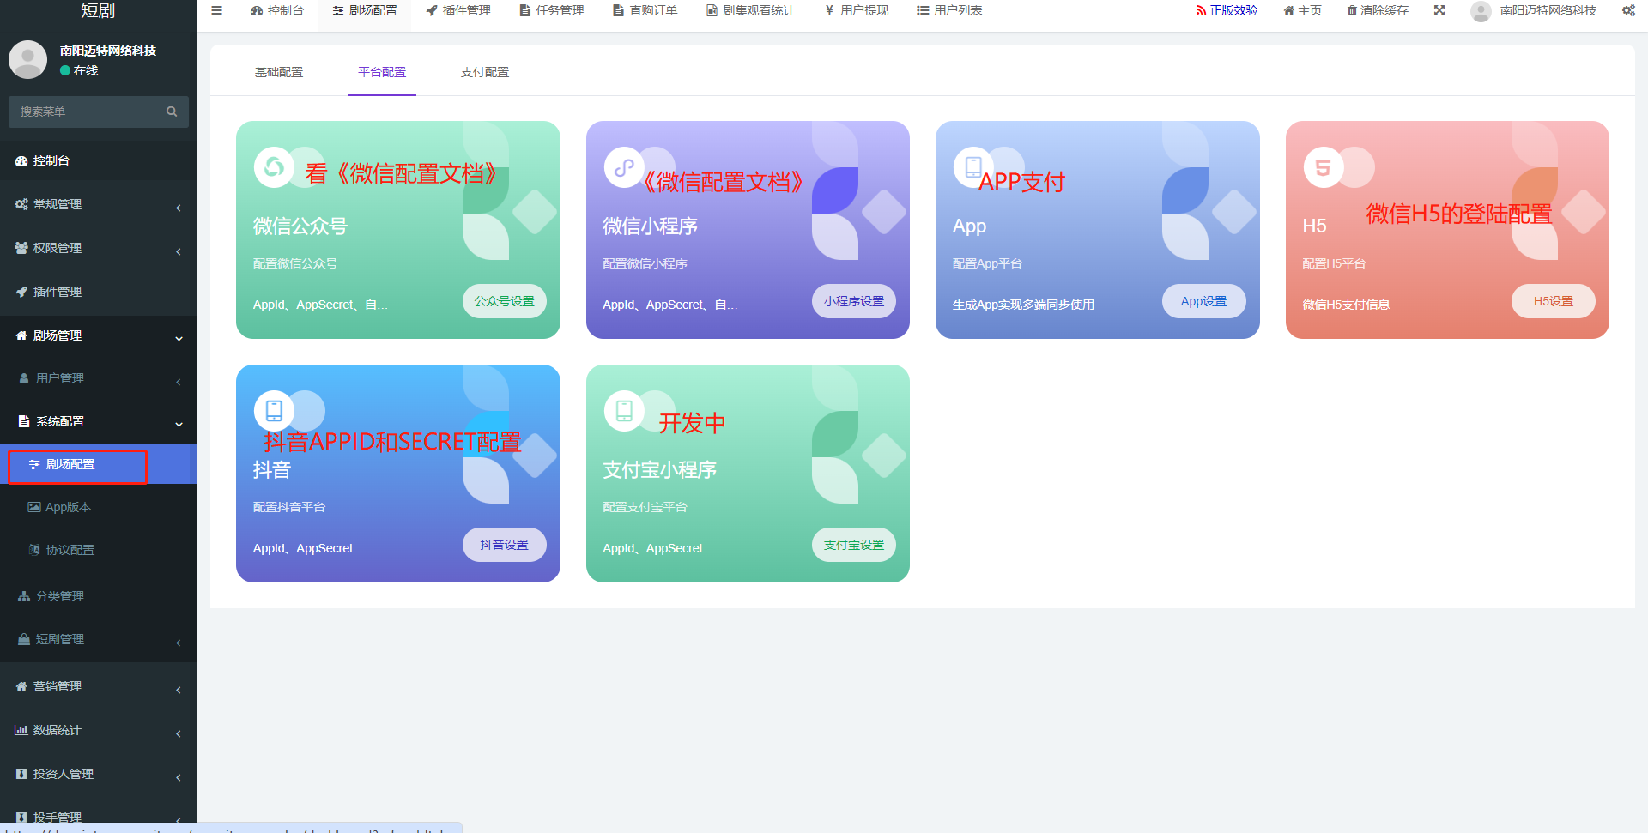The width and height of the screenshot is (1648, 833).
Task: Focus the 搜索菜单 search field
Action: click(99, 112)
